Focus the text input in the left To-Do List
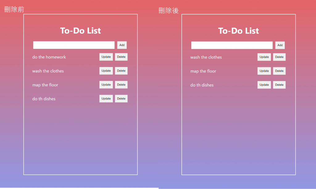Viewport: 316px width, 189px height. [74, 45]
